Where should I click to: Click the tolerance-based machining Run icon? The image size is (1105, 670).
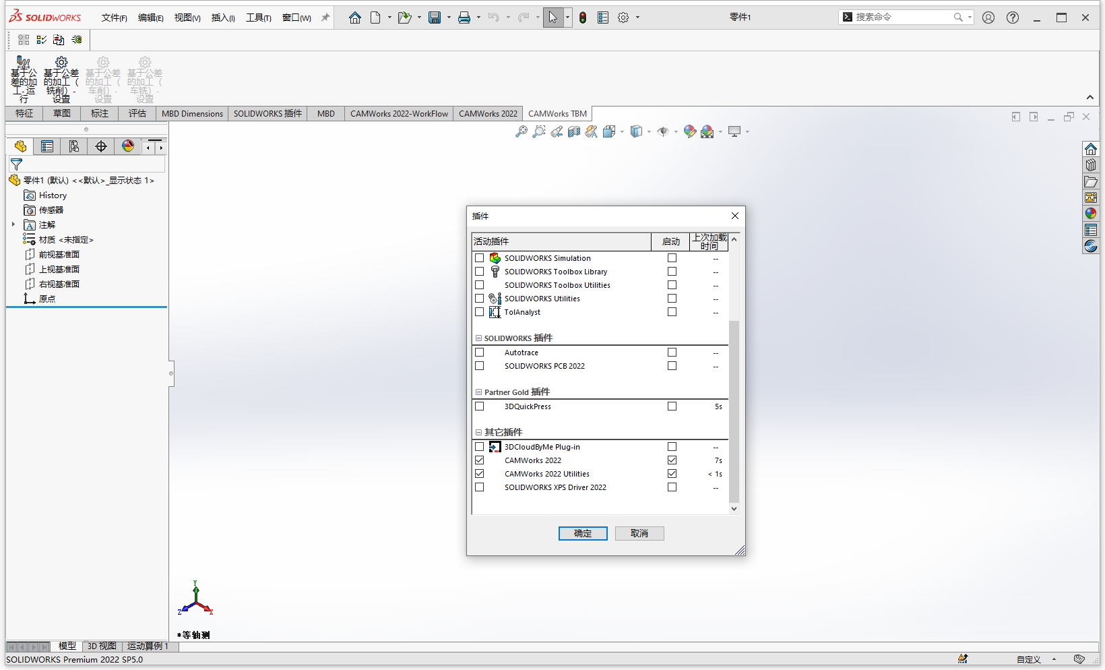point(24,79)
